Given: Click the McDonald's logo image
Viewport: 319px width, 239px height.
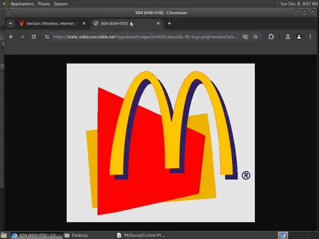Looking at the screenshot, I should tap(161, 143).
